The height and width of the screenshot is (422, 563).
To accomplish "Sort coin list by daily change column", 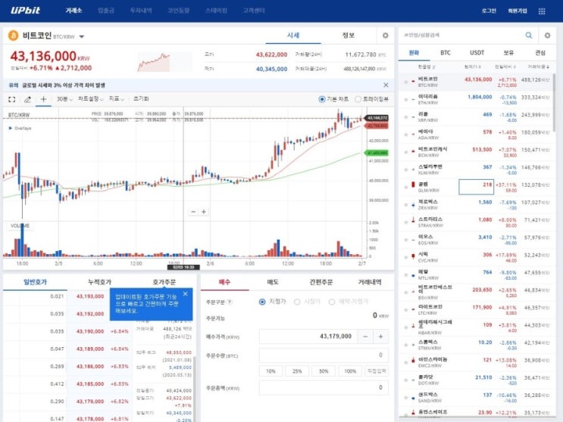I will tap(505, 67).
